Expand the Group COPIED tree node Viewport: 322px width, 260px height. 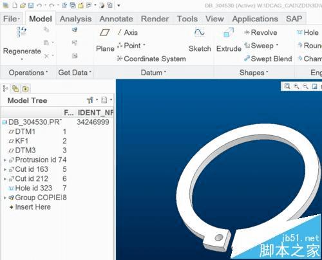point(5,198)
